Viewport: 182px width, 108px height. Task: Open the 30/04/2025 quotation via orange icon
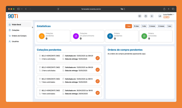pyautogui.click(x=98, y=93)
